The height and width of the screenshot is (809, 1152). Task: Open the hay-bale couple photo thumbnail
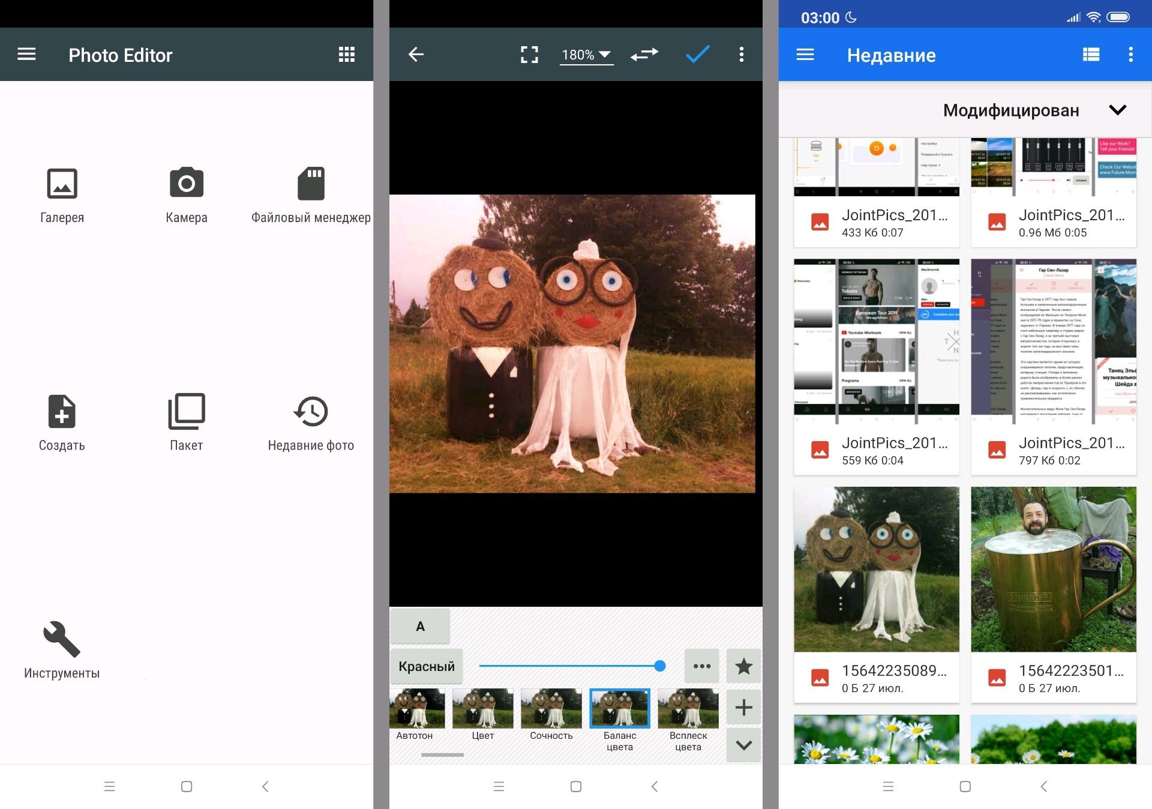876,569
